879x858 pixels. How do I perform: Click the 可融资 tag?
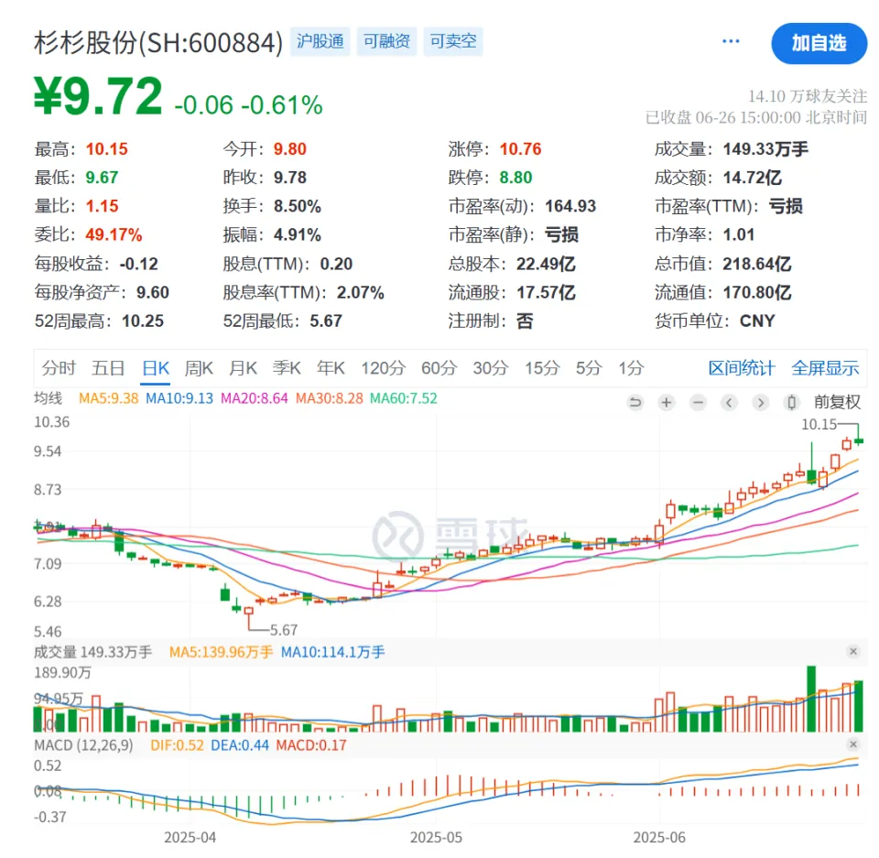386,41
